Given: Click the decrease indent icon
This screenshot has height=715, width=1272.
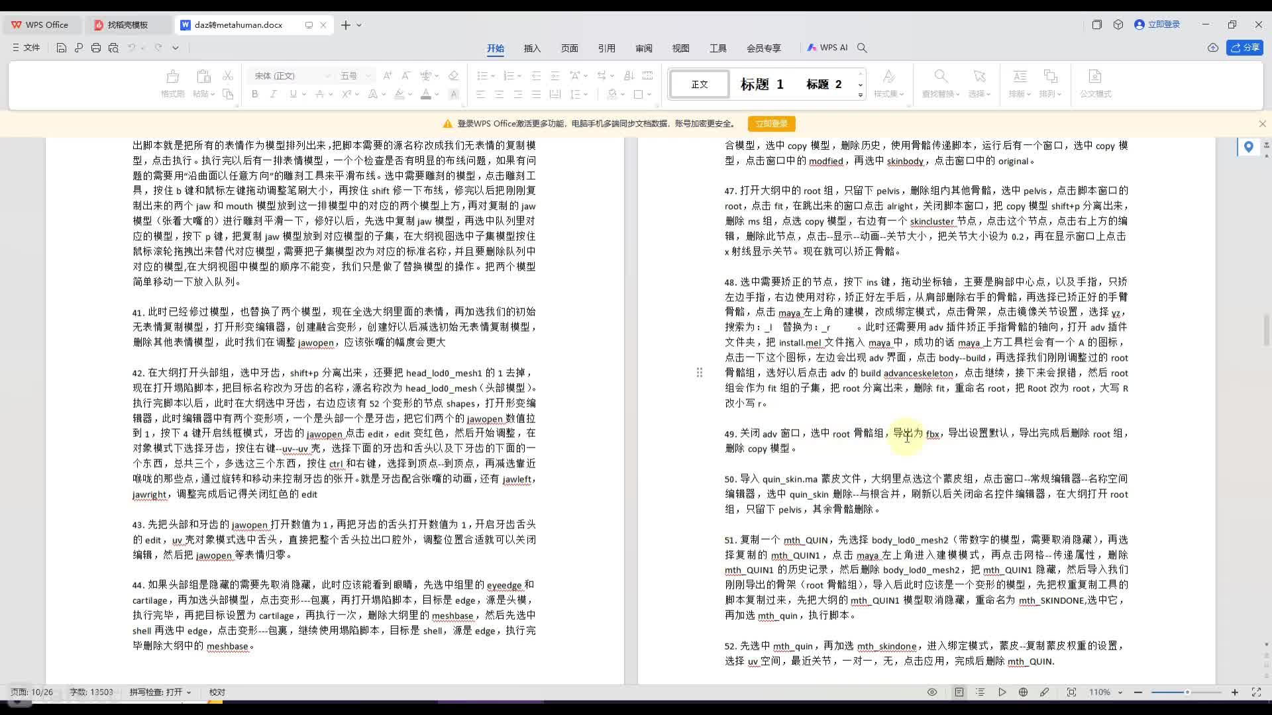Looking at the screenshot, I should (537, 75).
